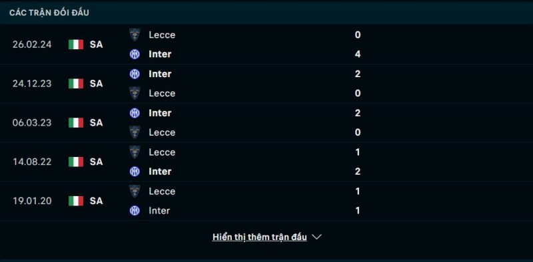Click Italy flag beside 06.03.23 date
Screen dimensions: 533x262
(x=76, y=122)
